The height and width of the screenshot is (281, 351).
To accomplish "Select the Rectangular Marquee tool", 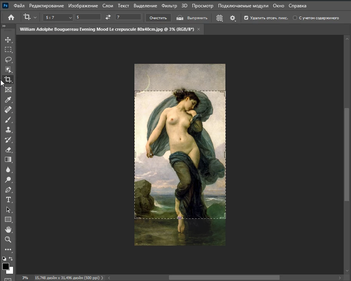I will (x=8, y=50).
